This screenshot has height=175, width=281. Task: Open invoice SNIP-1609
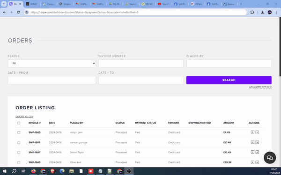(x=34, y=133)
